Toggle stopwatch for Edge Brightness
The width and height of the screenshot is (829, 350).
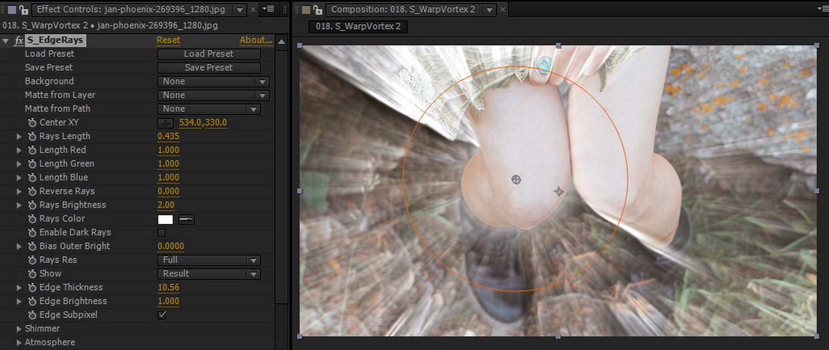[32, 301]
